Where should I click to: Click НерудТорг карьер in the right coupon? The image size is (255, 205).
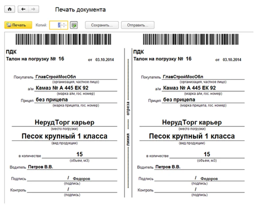(x=192, y=122)
